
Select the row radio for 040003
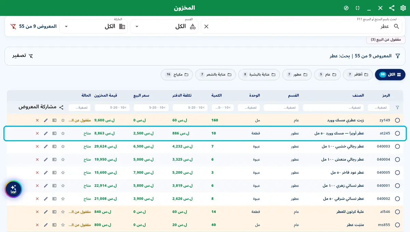point(397,146)
